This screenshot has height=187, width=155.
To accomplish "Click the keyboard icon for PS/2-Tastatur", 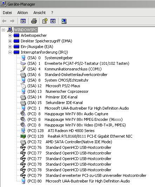I will 23,63.
